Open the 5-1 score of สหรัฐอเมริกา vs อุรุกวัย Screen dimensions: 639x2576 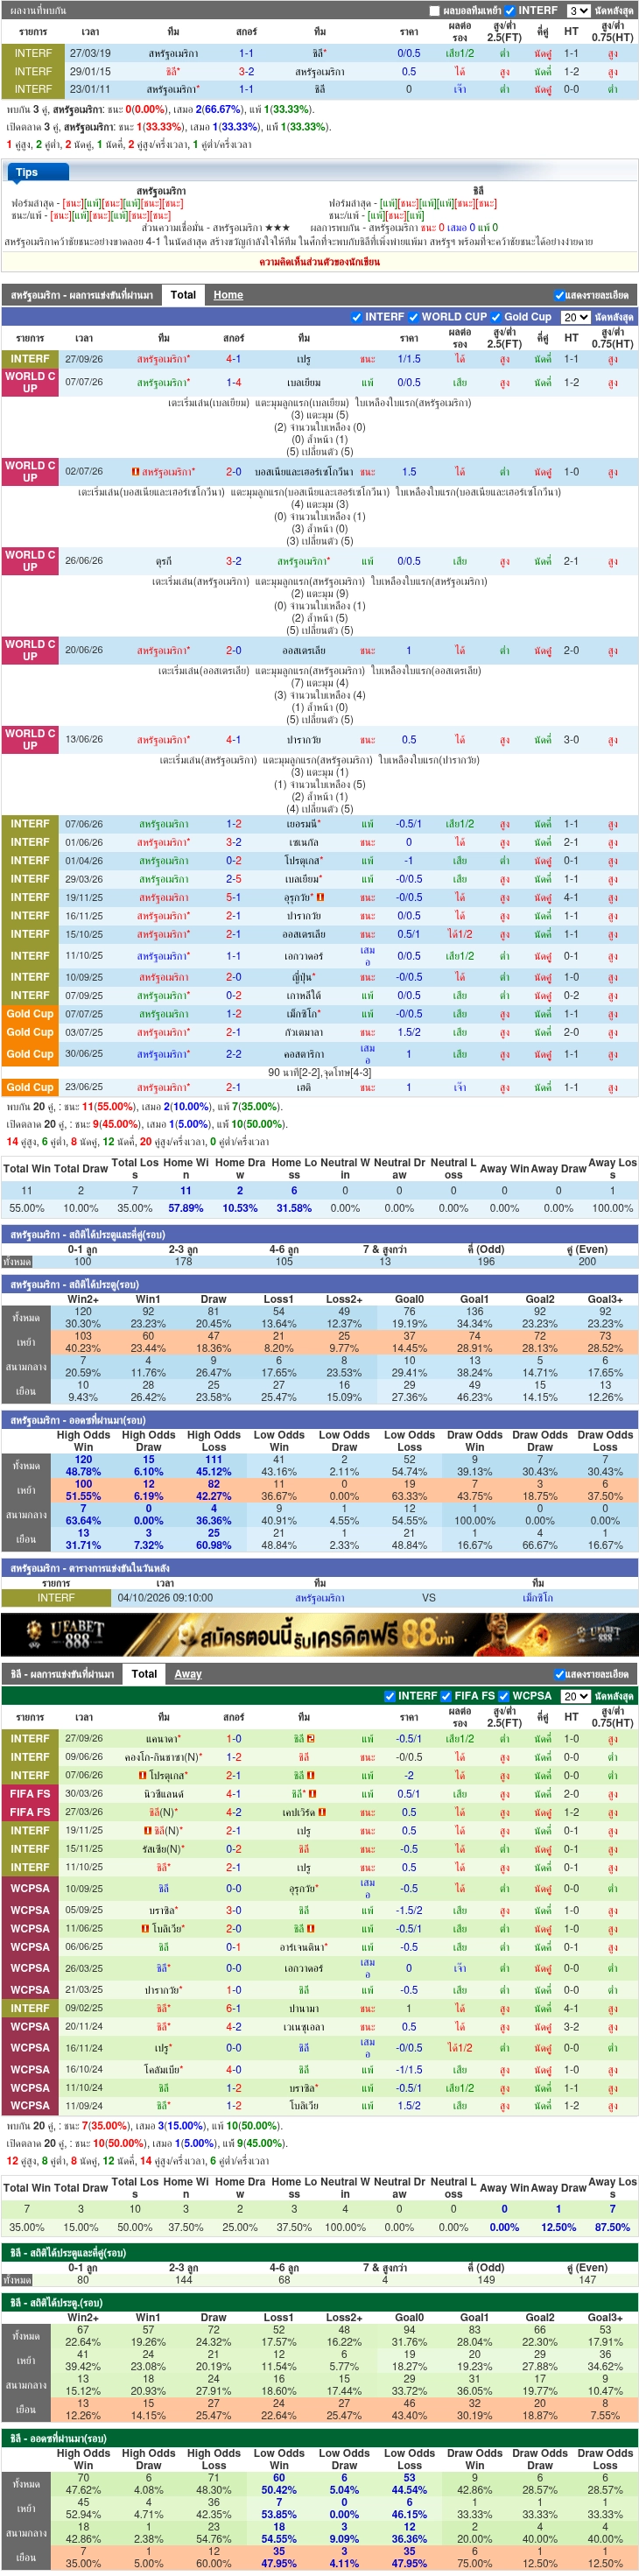233,898
